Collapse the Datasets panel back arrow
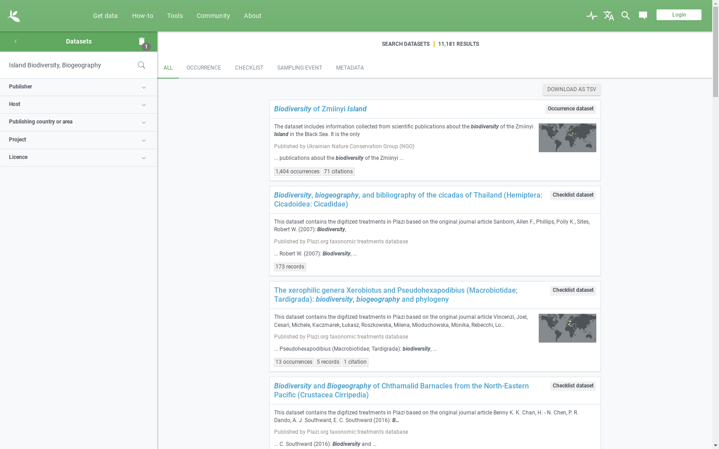This screenshot has width=719, height=449. [15, 41]
